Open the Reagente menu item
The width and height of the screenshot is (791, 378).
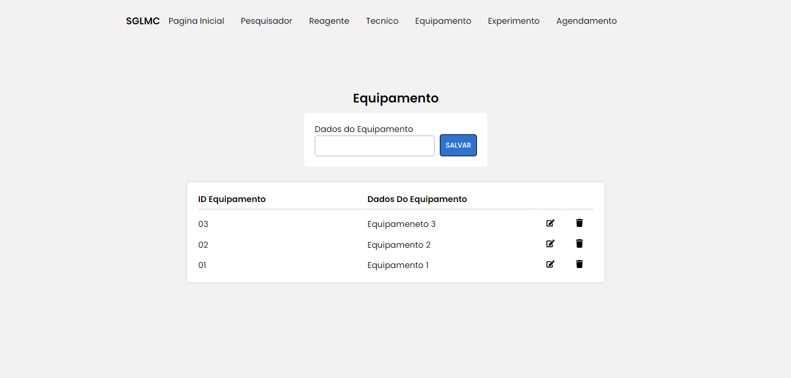click(x=329, y=21)
